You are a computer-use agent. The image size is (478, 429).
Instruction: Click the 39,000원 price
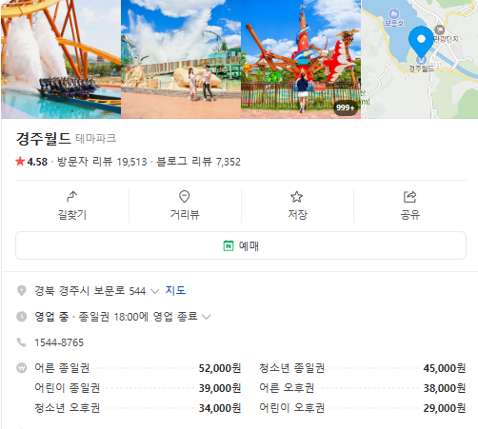(x=220, y=388)
